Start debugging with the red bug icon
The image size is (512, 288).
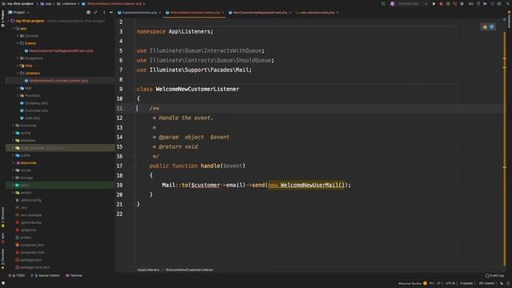coord(441,4)
